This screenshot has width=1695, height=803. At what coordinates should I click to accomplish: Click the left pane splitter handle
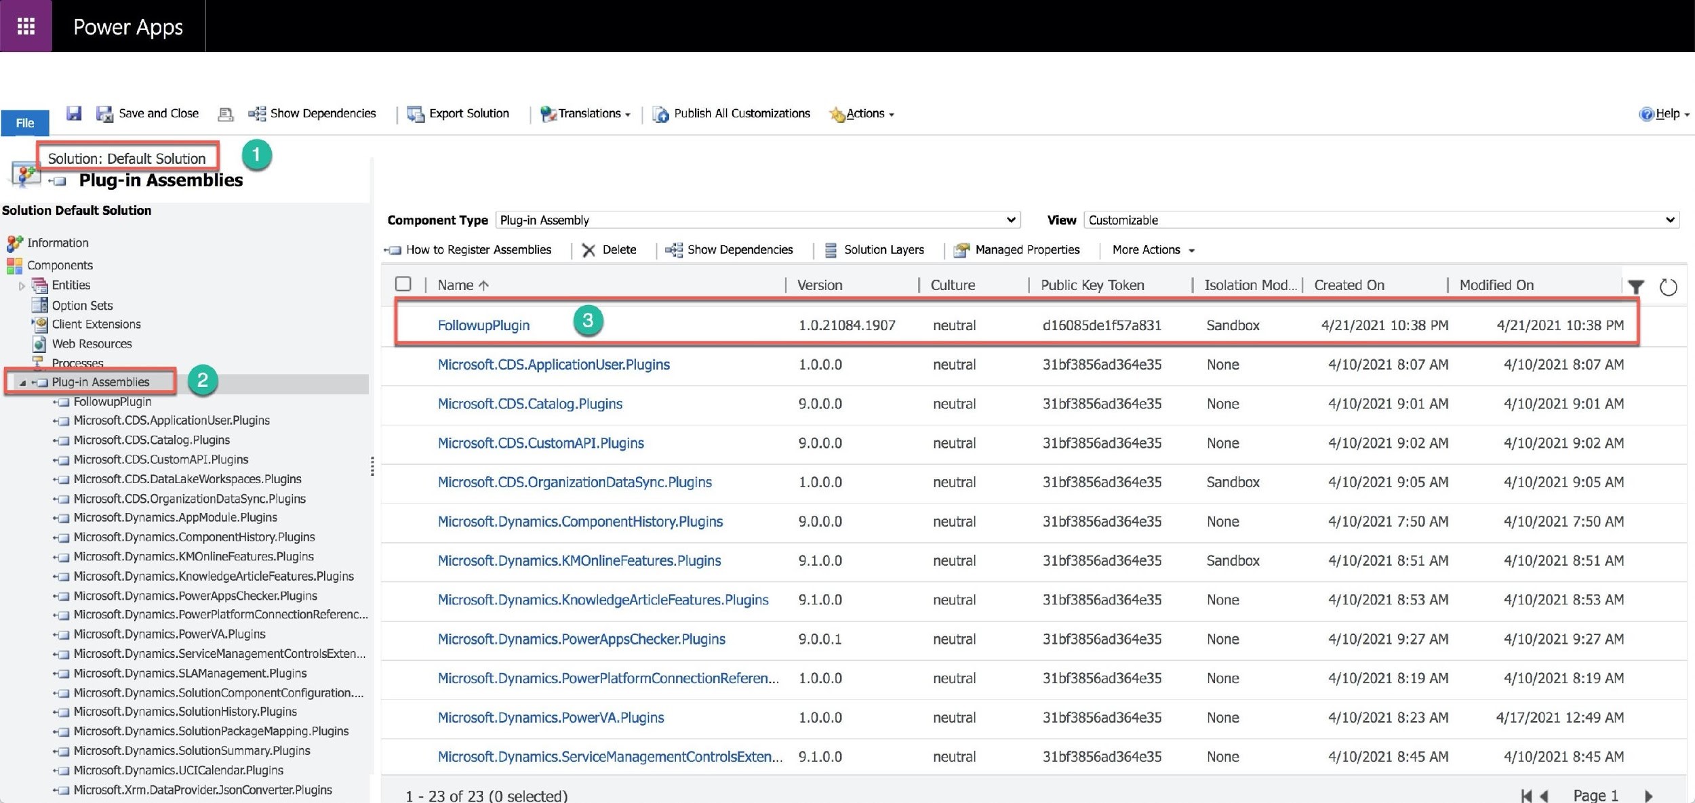[x=372, y=466]
